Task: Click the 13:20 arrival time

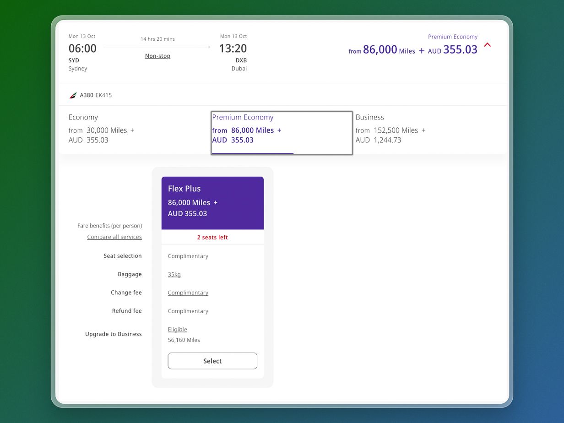Action: (x=233, y=49)
